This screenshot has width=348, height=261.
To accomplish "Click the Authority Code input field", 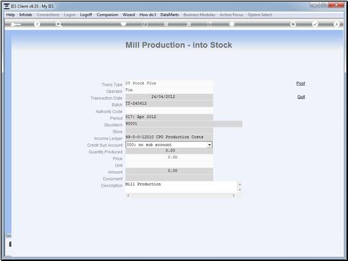I will [169, 111].
